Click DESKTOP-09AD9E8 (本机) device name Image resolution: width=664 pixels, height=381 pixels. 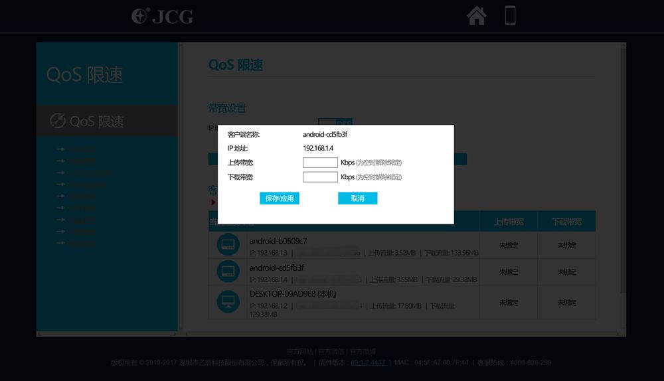[x=293, y=294]
